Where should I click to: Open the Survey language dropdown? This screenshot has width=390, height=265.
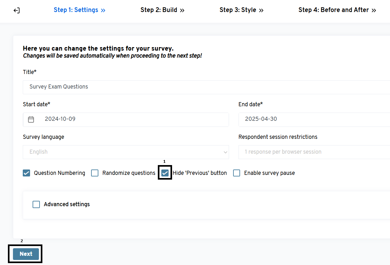(x=126, y=152)
